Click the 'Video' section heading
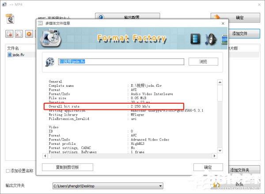The width and height of the screenshot is (265, 194). pyautogui.click(x=53, y=127)
